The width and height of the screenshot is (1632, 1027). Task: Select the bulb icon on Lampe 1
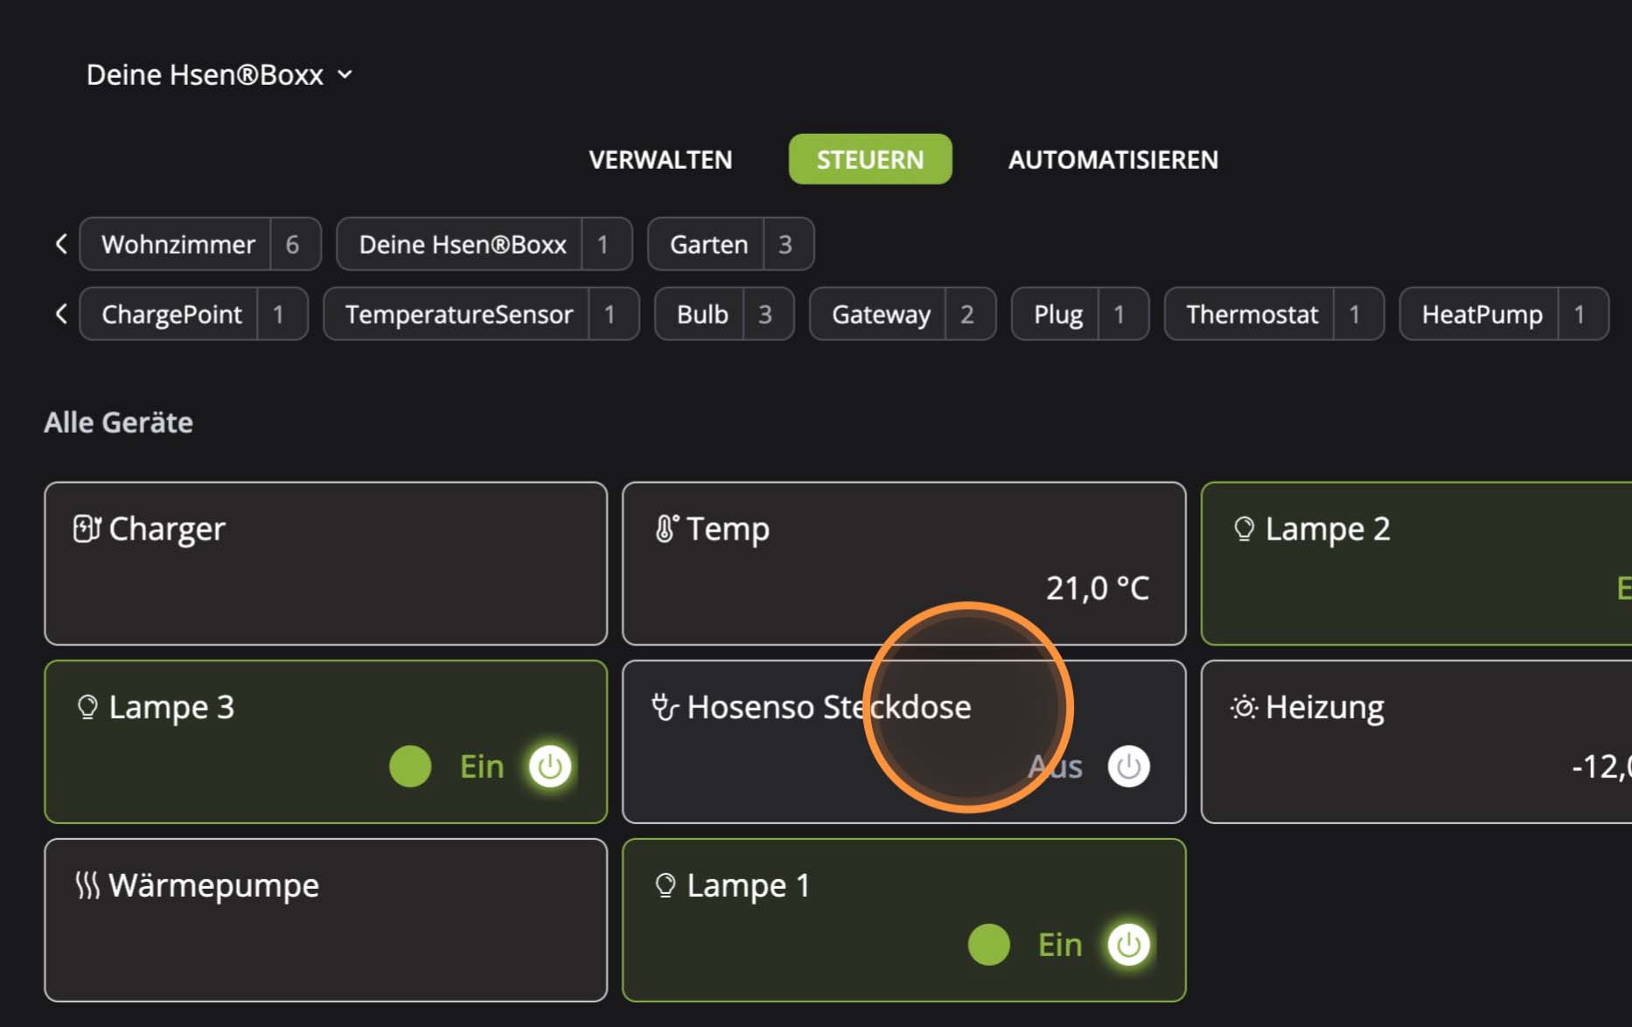pos(666,884)
